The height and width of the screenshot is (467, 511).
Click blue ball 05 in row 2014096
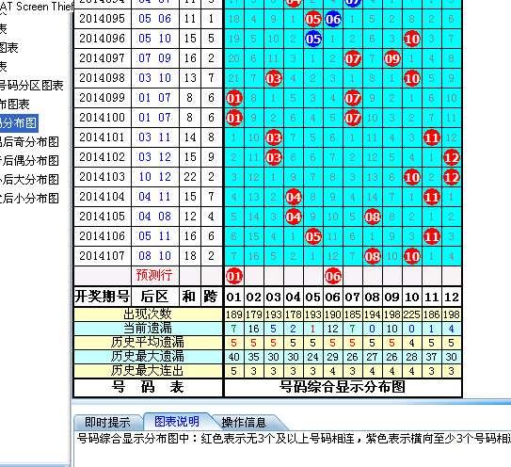[x=313, y=39]
